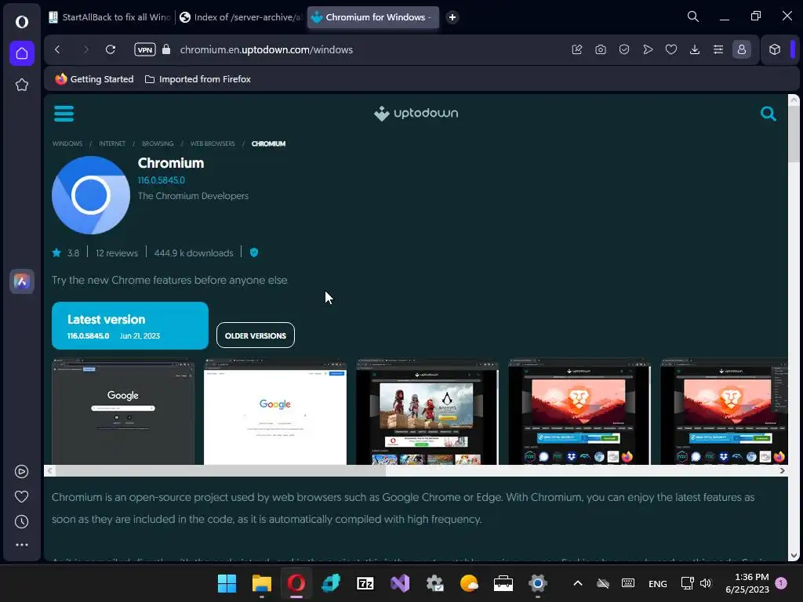Open the extensions cube icon
The height and width of the screenshot is (602, 803).
click(x=775, y=49)
